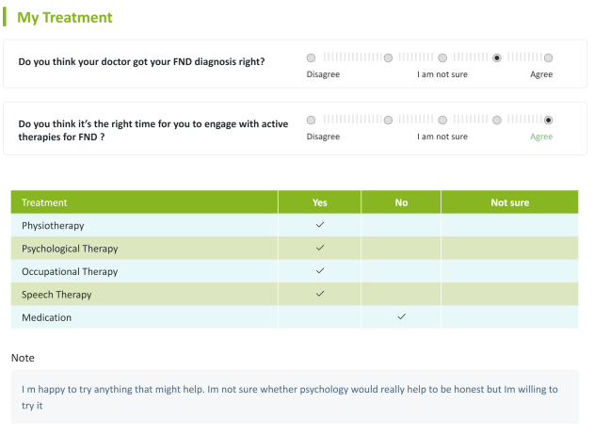The image size is (594, 435).
Task: Select Agree for the FND diagnosis question
Action: coord(548,57)
